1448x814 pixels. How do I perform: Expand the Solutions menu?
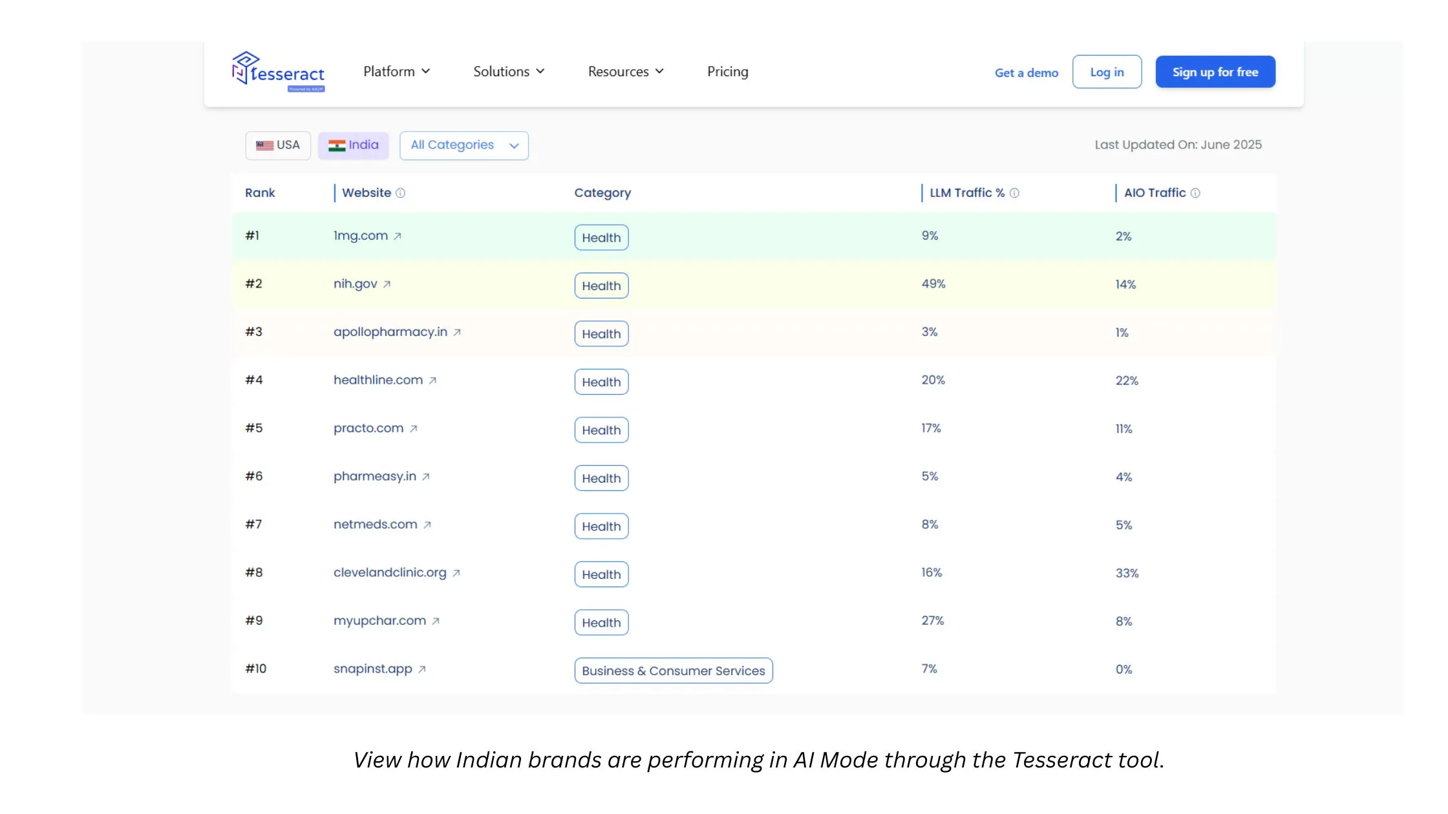[509, 72]
